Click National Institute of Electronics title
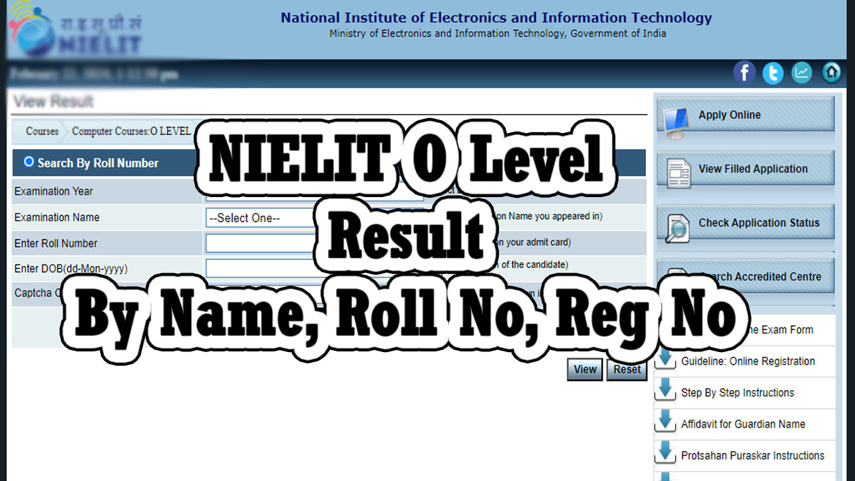 [x=496, y=18]
